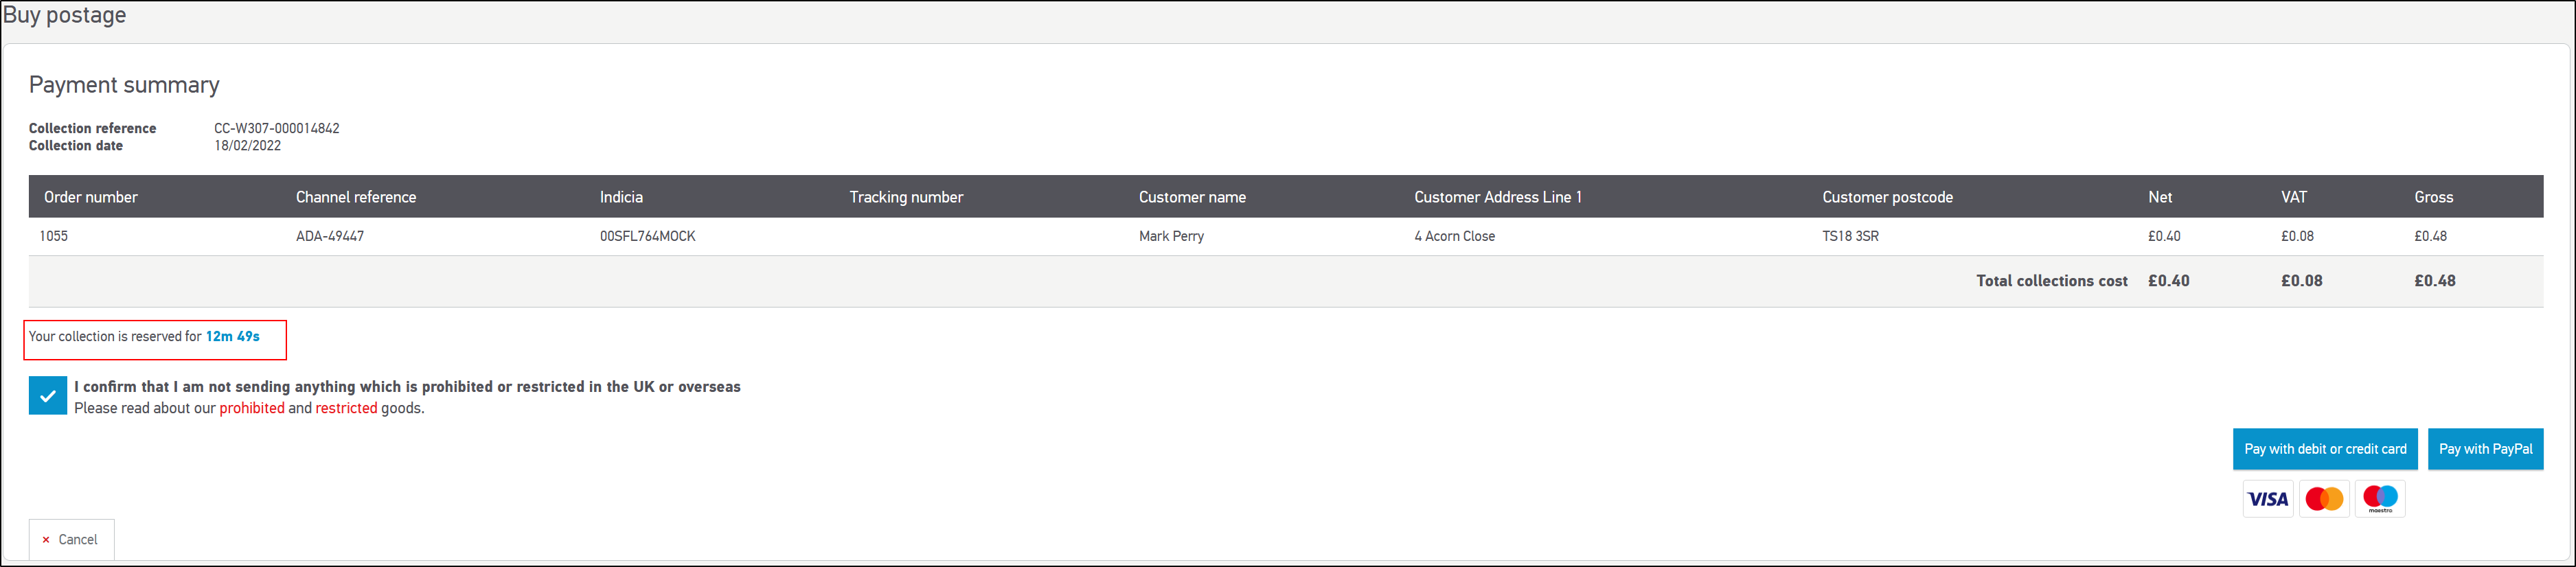2576x567 pixels.
Task: Cancel the postage payment
Action: click(x=71, y=539)
